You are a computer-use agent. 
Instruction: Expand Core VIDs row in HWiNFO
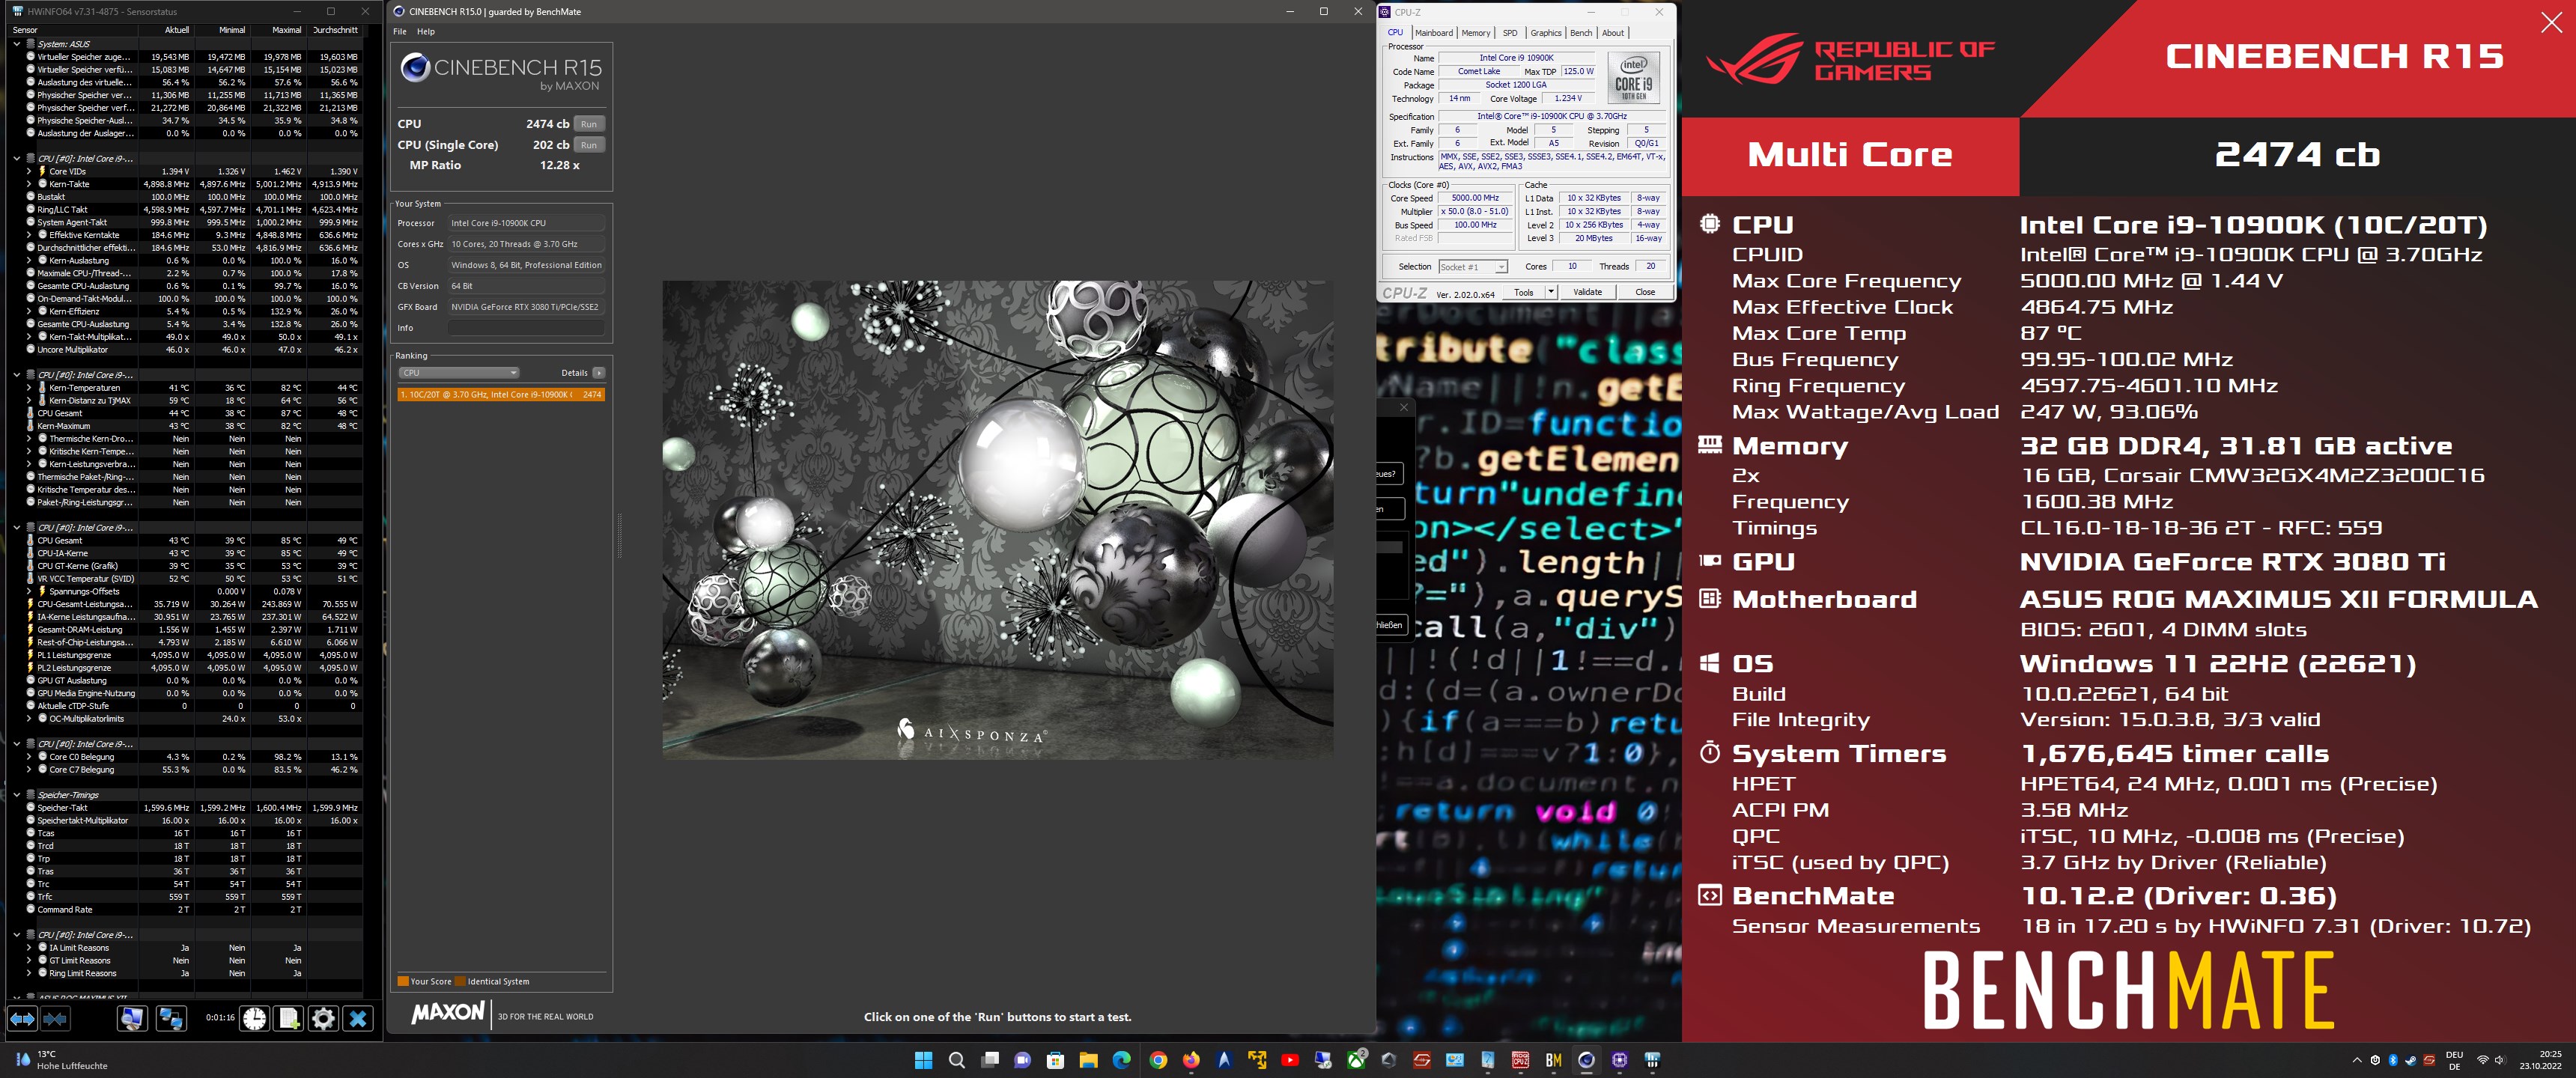click(29, 171)
